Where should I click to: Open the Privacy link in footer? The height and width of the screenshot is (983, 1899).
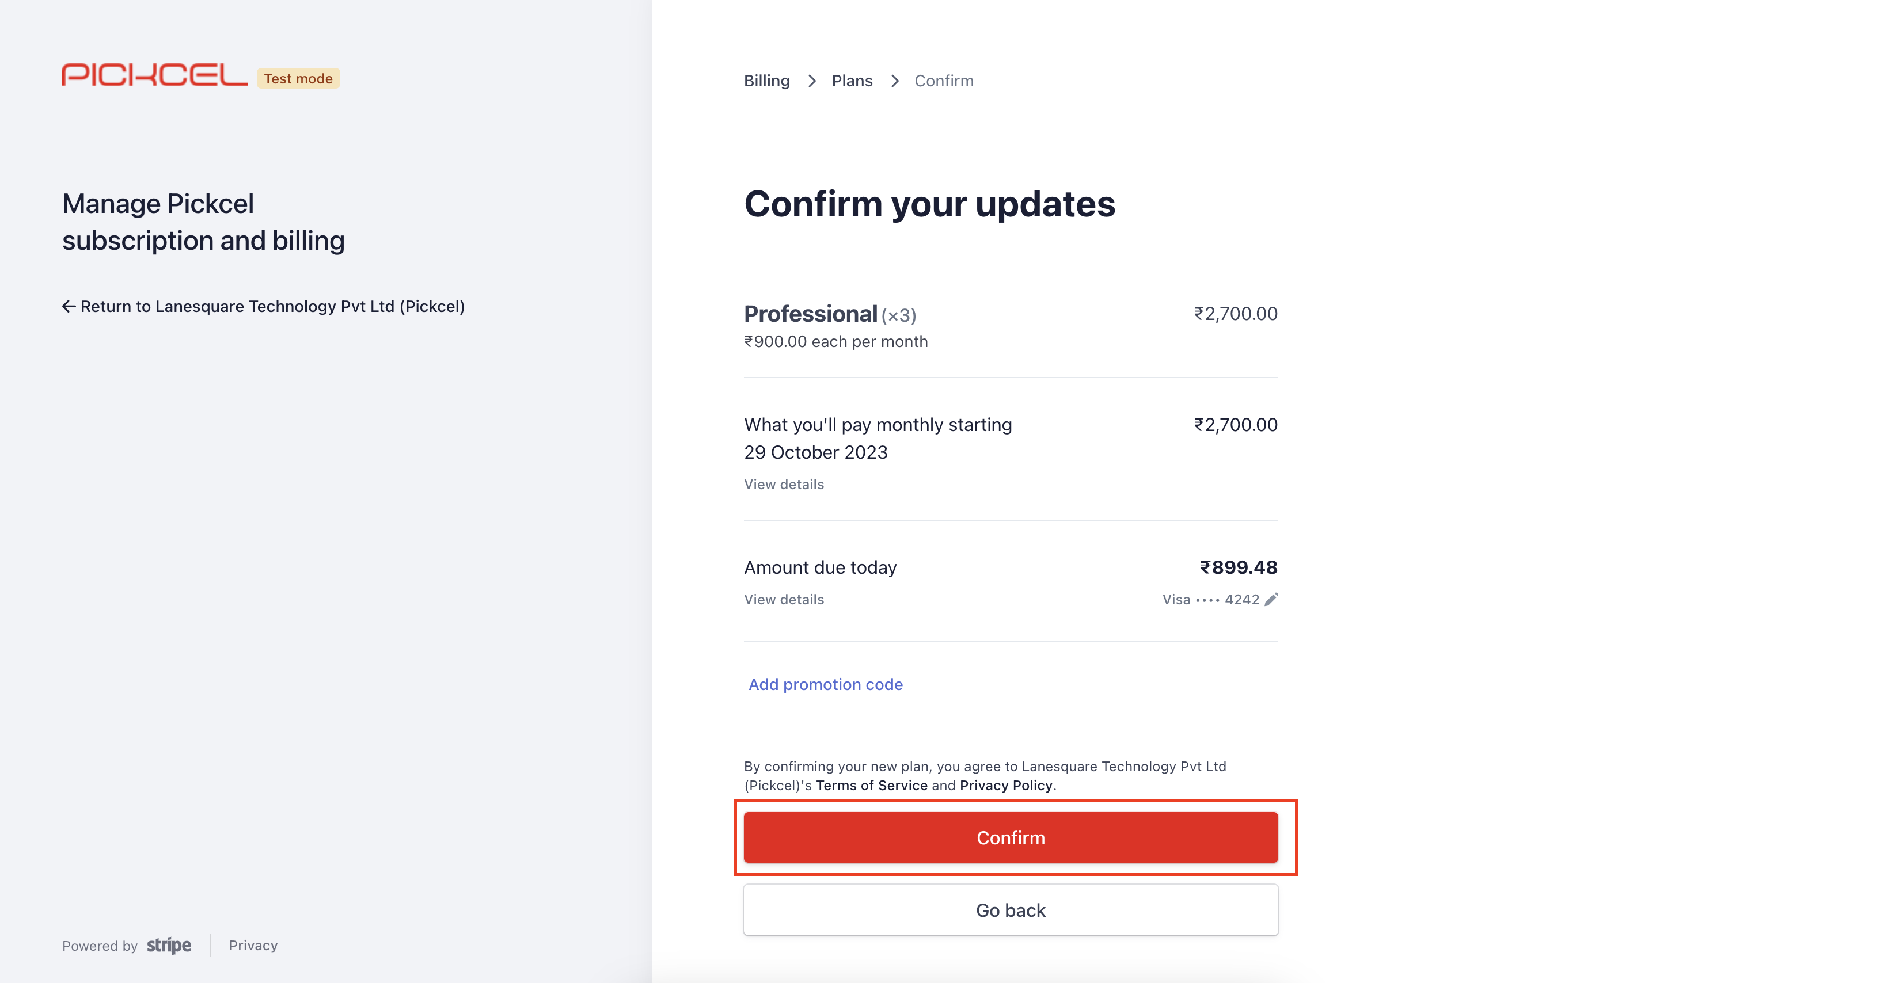point(253,946)
